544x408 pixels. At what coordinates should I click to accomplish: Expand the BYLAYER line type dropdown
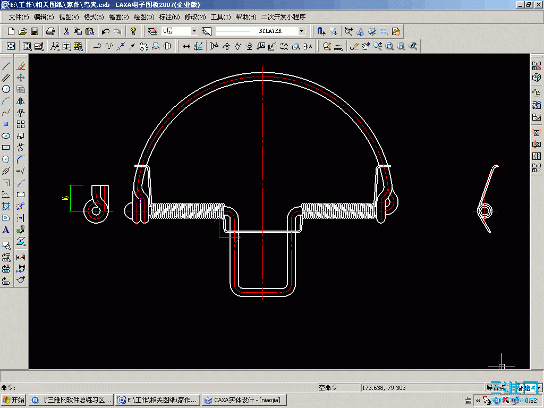pyautogui.click(x=302, y=31)
